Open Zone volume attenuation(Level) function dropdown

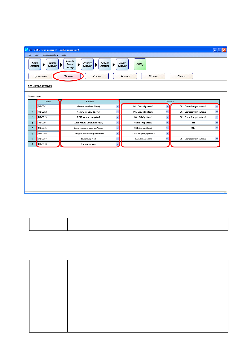pyautogui.click(x=117, y=128)
